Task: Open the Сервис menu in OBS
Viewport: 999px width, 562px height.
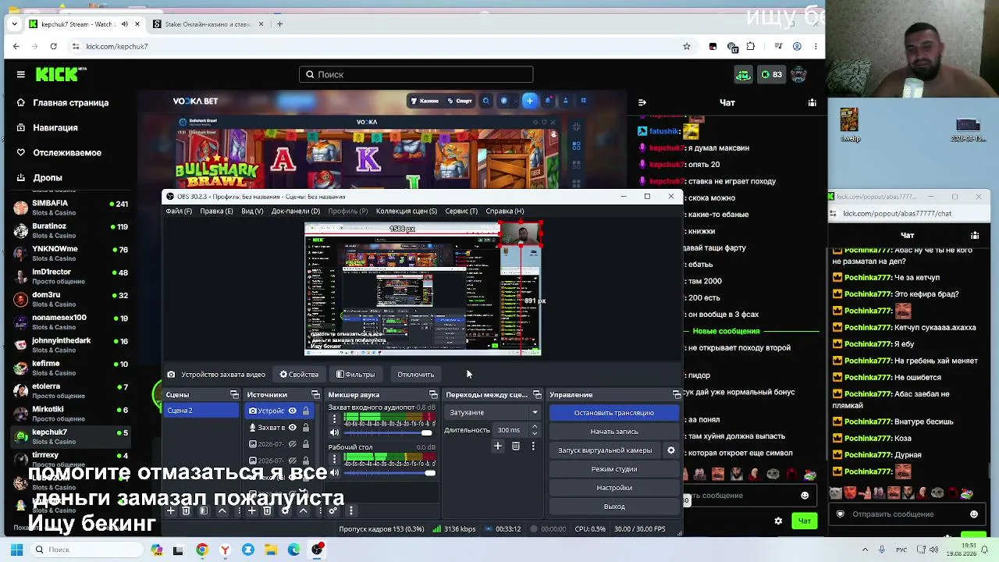Action: (x=461, y=211)
